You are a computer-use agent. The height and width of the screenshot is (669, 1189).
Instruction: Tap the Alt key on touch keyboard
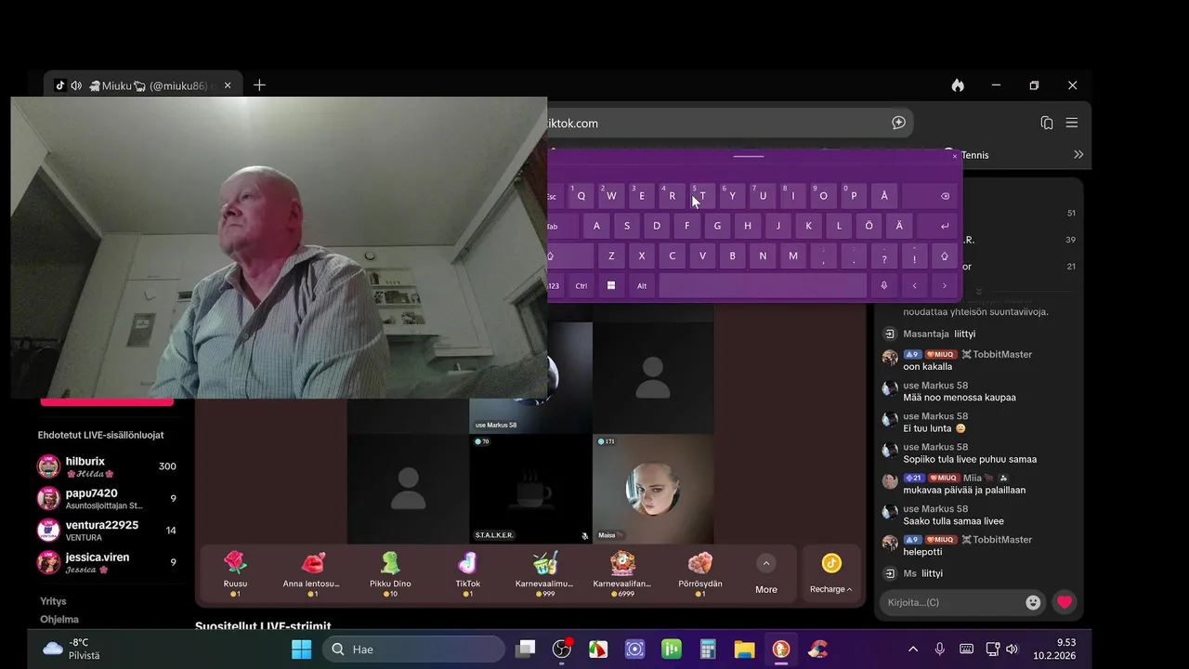click(x=642, y=285)
